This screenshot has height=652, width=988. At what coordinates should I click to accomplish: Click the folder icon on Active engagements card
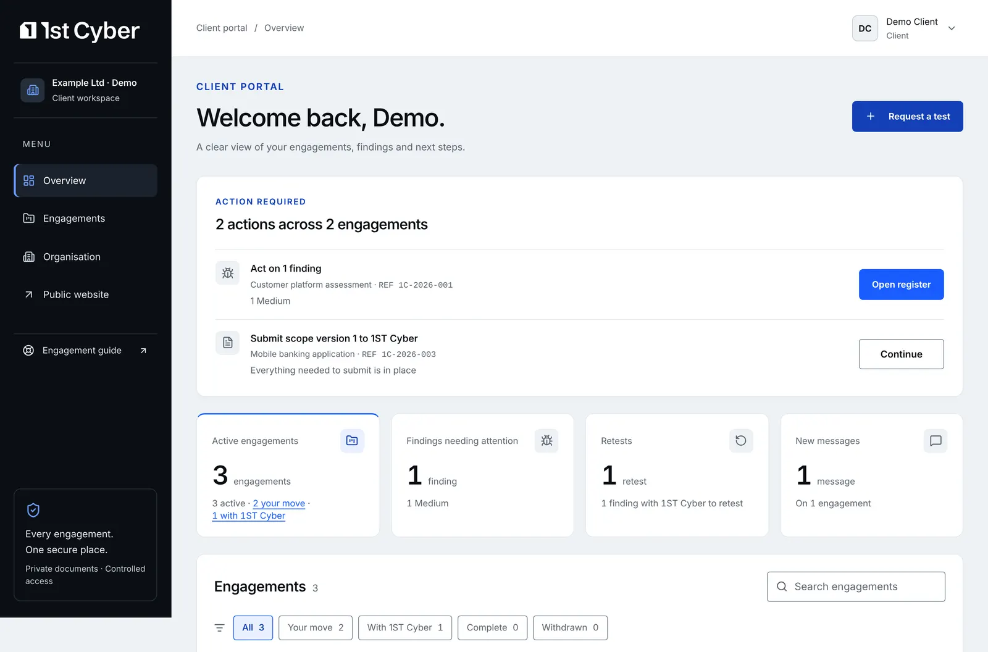coord(352,441)
